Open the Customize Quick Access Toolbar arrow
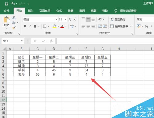 click(29, 4)
